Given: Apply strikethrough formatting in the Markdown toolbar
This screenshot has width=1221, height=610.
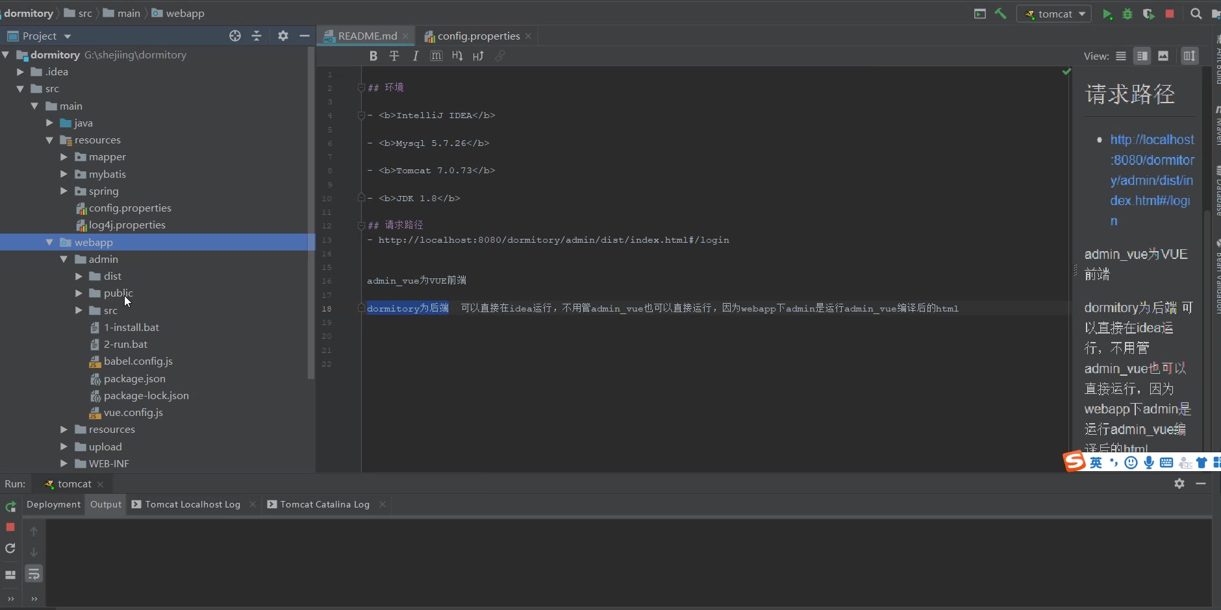Looking at the screenshot, I should pos(394,56).
